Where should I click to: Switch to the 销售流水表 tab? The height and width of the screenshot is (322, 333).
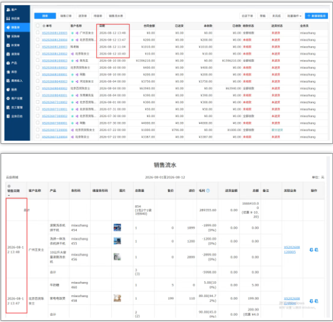tap(116, 16)
